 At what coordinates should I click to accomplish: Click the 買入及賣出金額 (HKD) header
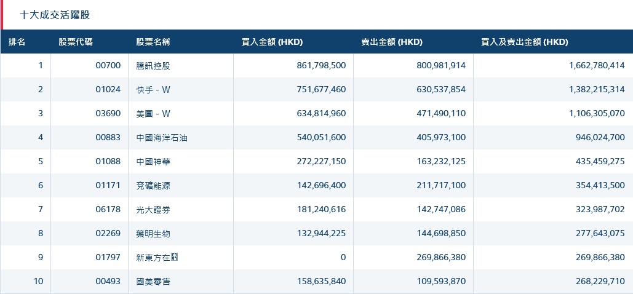pyautogui.click(x=525, y=42)
